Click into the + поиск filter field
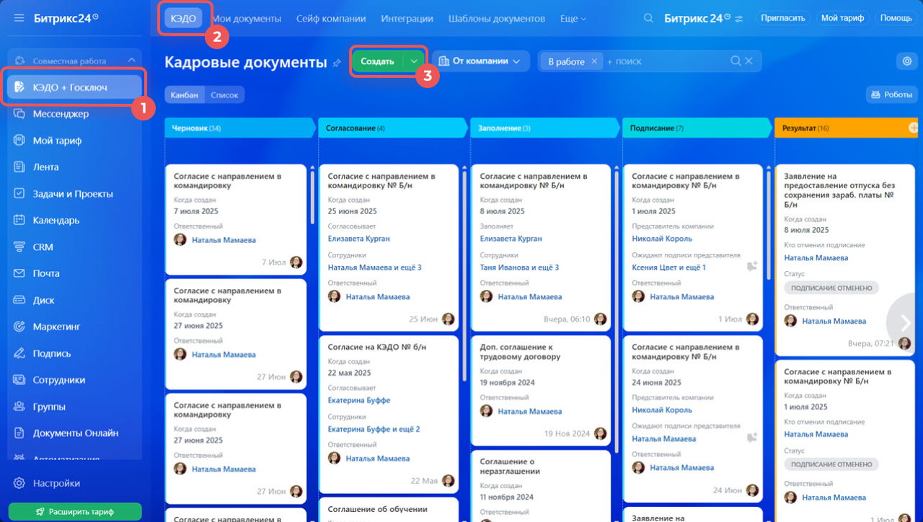Screen dimensions: 923x522 (666, 61)
